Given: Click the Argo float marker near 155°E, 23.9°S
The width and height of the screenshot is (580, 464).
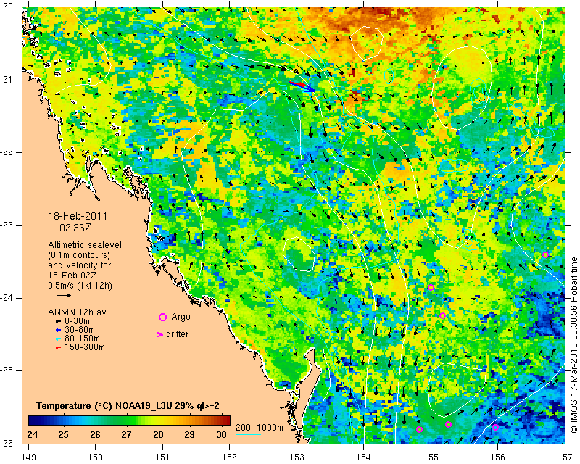Looking at the screenshot, I should (x=431, y=288).
